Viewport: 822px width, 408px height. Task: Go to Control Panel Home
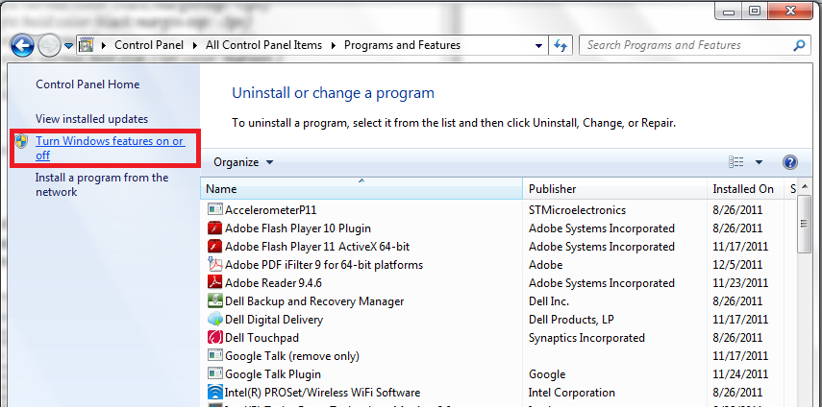(87, 84)
